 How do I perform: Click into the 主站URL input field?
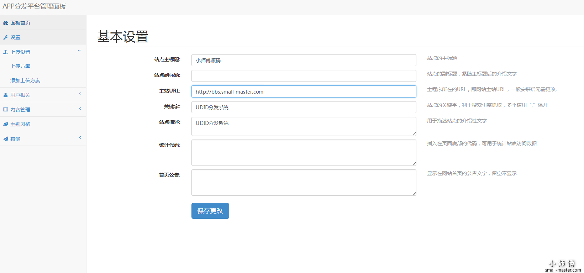[304, 91]
